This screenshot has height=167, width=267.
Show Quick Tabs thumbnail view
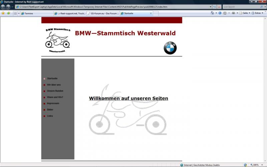[x=15, y=13]
